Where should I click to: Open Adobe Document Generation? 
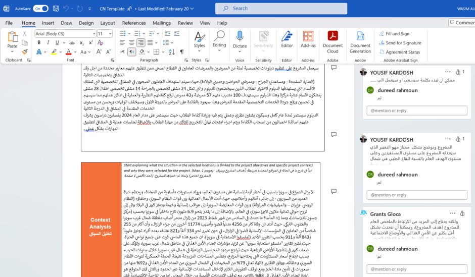(360, 42)
